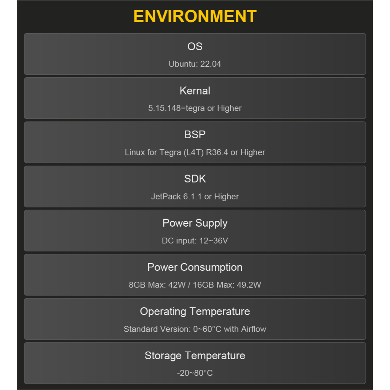Select the Power Consumption title

click(195, 267)
